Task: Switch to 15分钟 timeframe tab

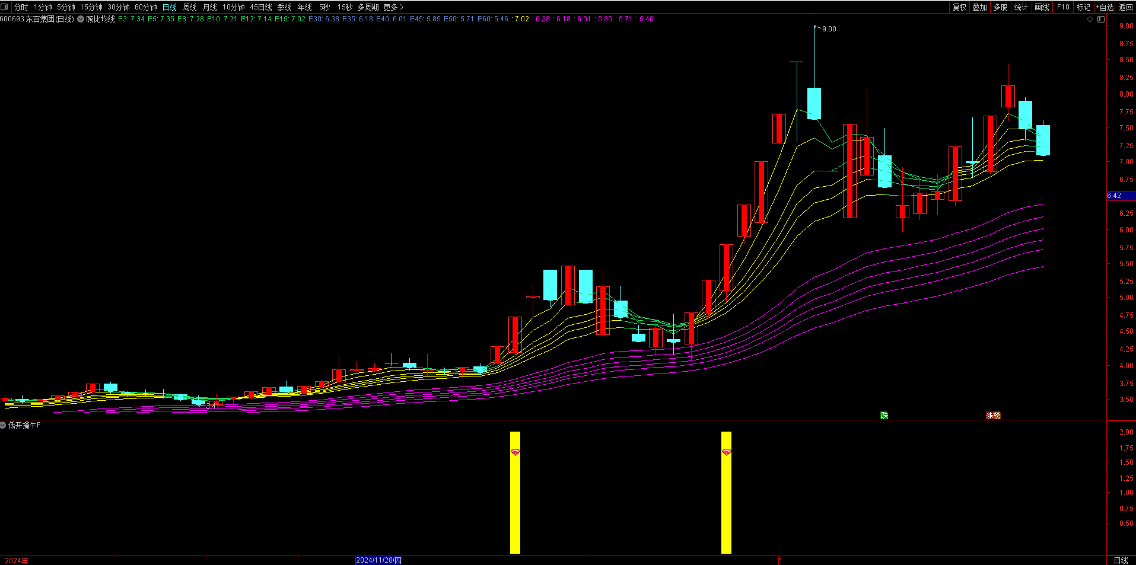Action: (x=91, y=7)
